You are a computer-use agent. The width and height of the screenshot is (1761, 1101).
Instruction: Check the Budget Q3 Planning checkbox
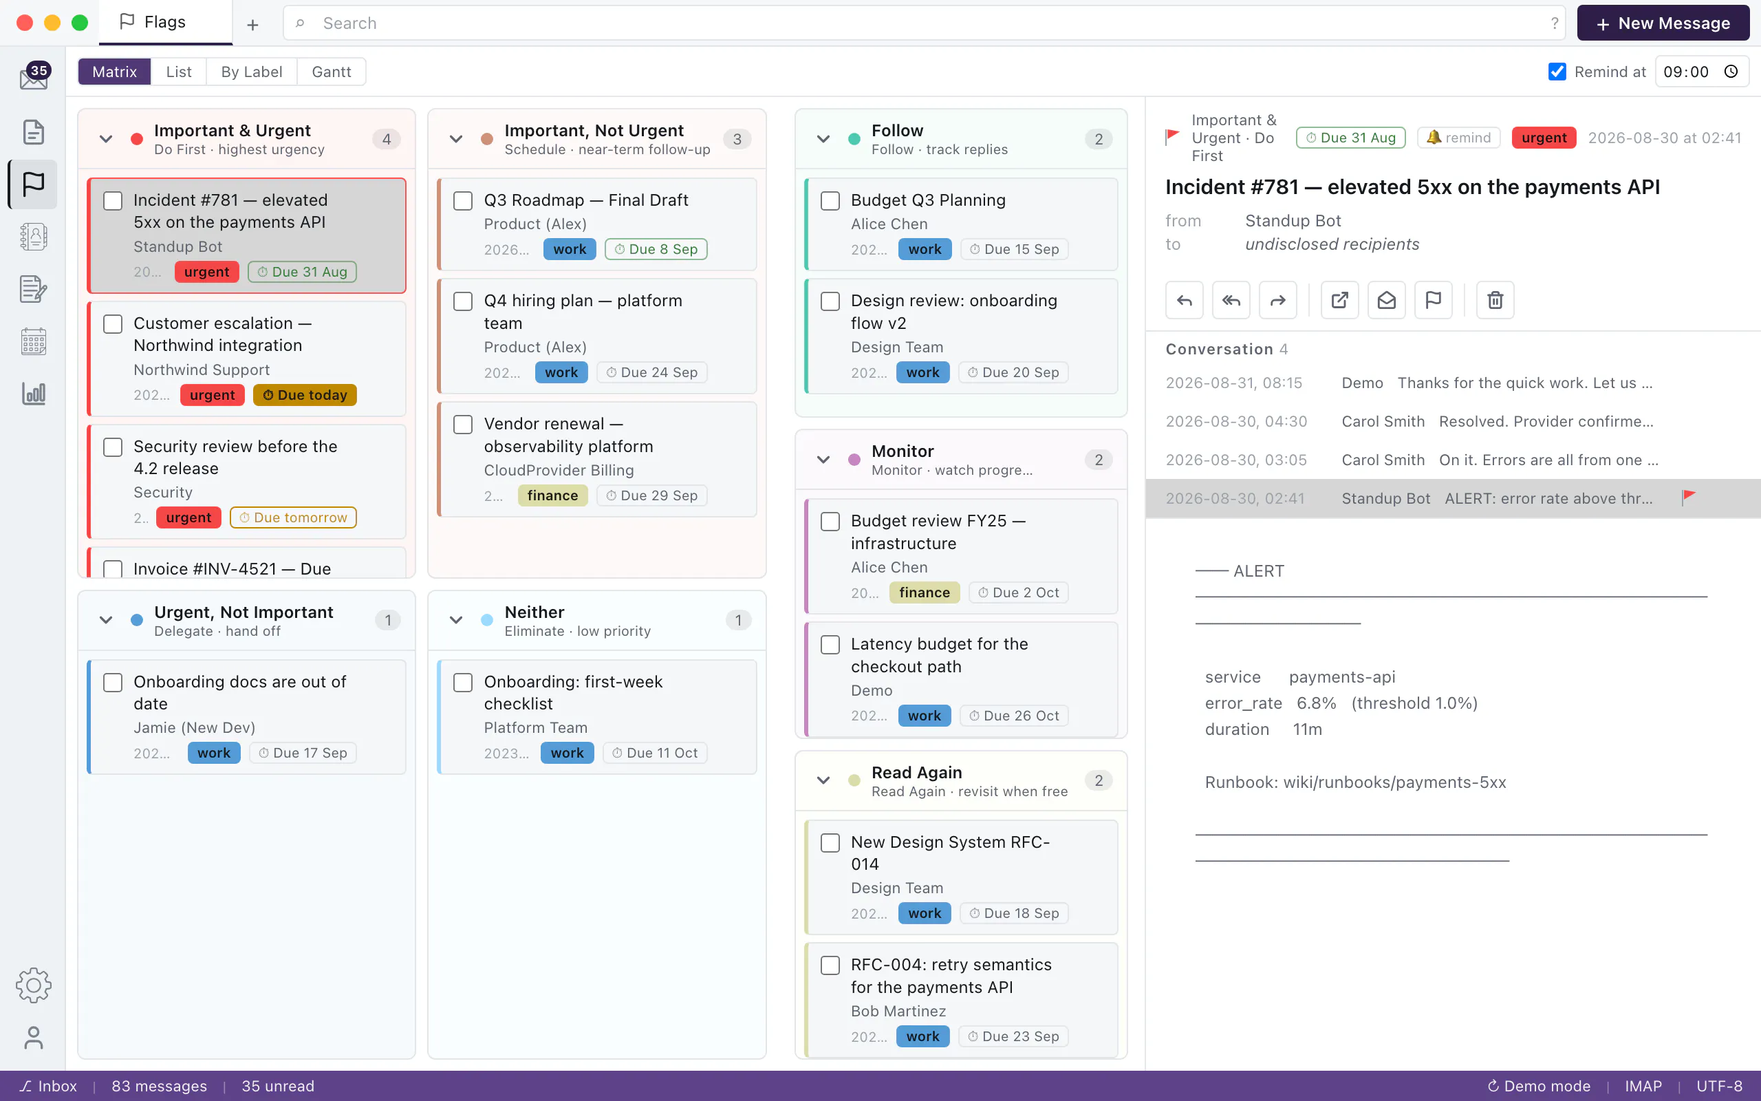(830, 201)
